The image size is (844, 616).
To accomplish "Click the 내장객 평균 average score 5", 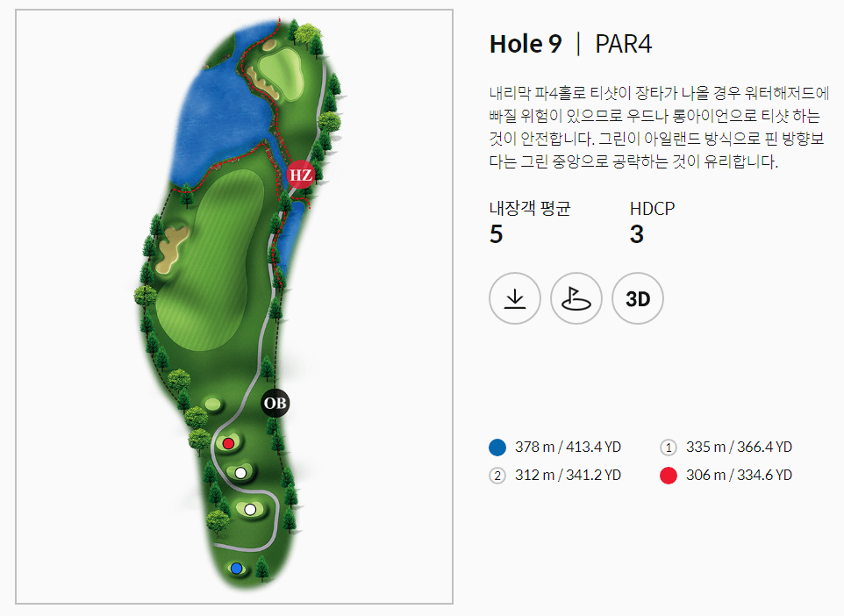I will [497, 235].
